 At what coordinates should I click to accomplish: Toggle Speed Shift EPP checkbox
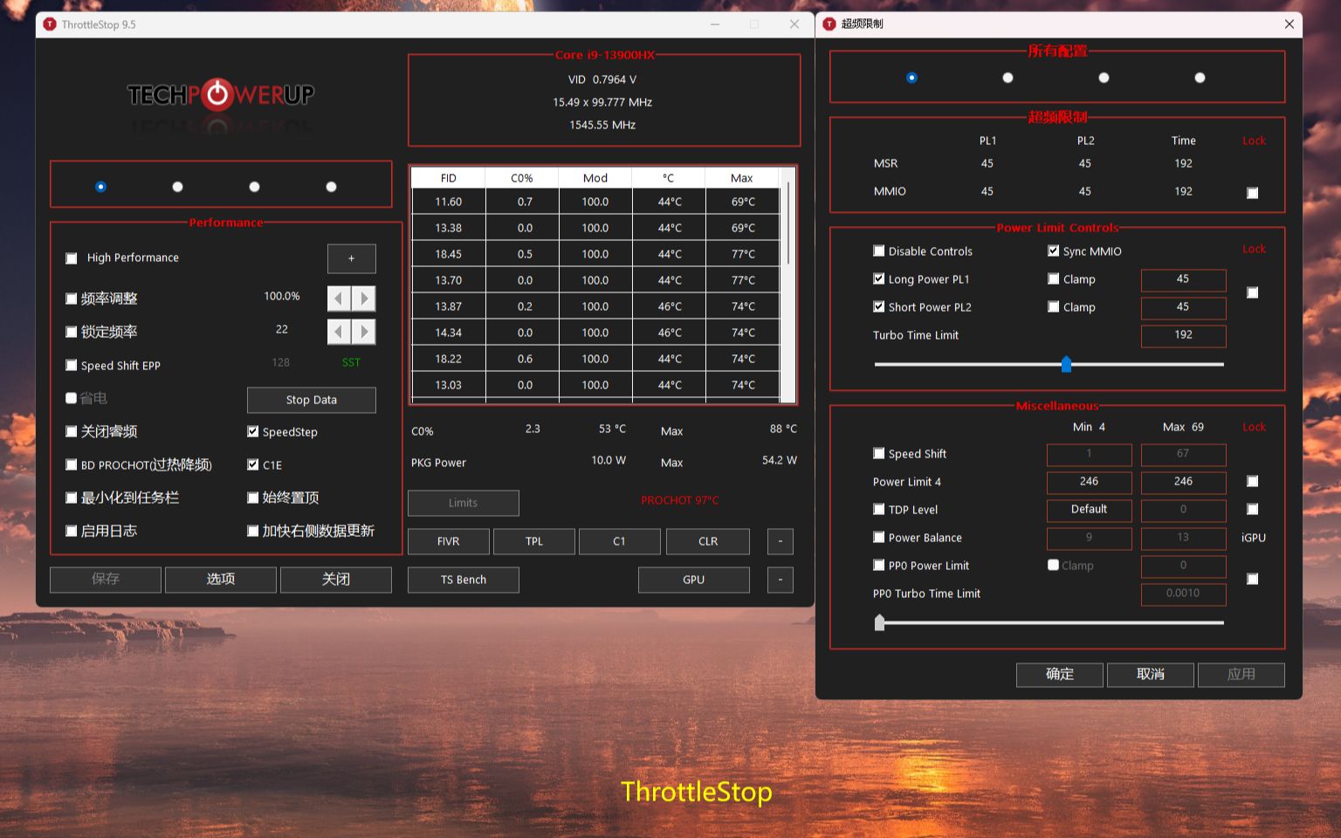point(72,366)
